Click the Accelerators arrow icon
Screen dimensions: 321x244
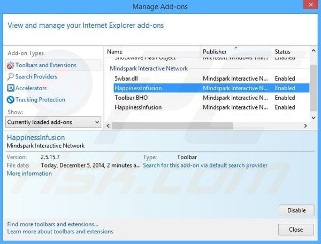(x=11, y=88)
